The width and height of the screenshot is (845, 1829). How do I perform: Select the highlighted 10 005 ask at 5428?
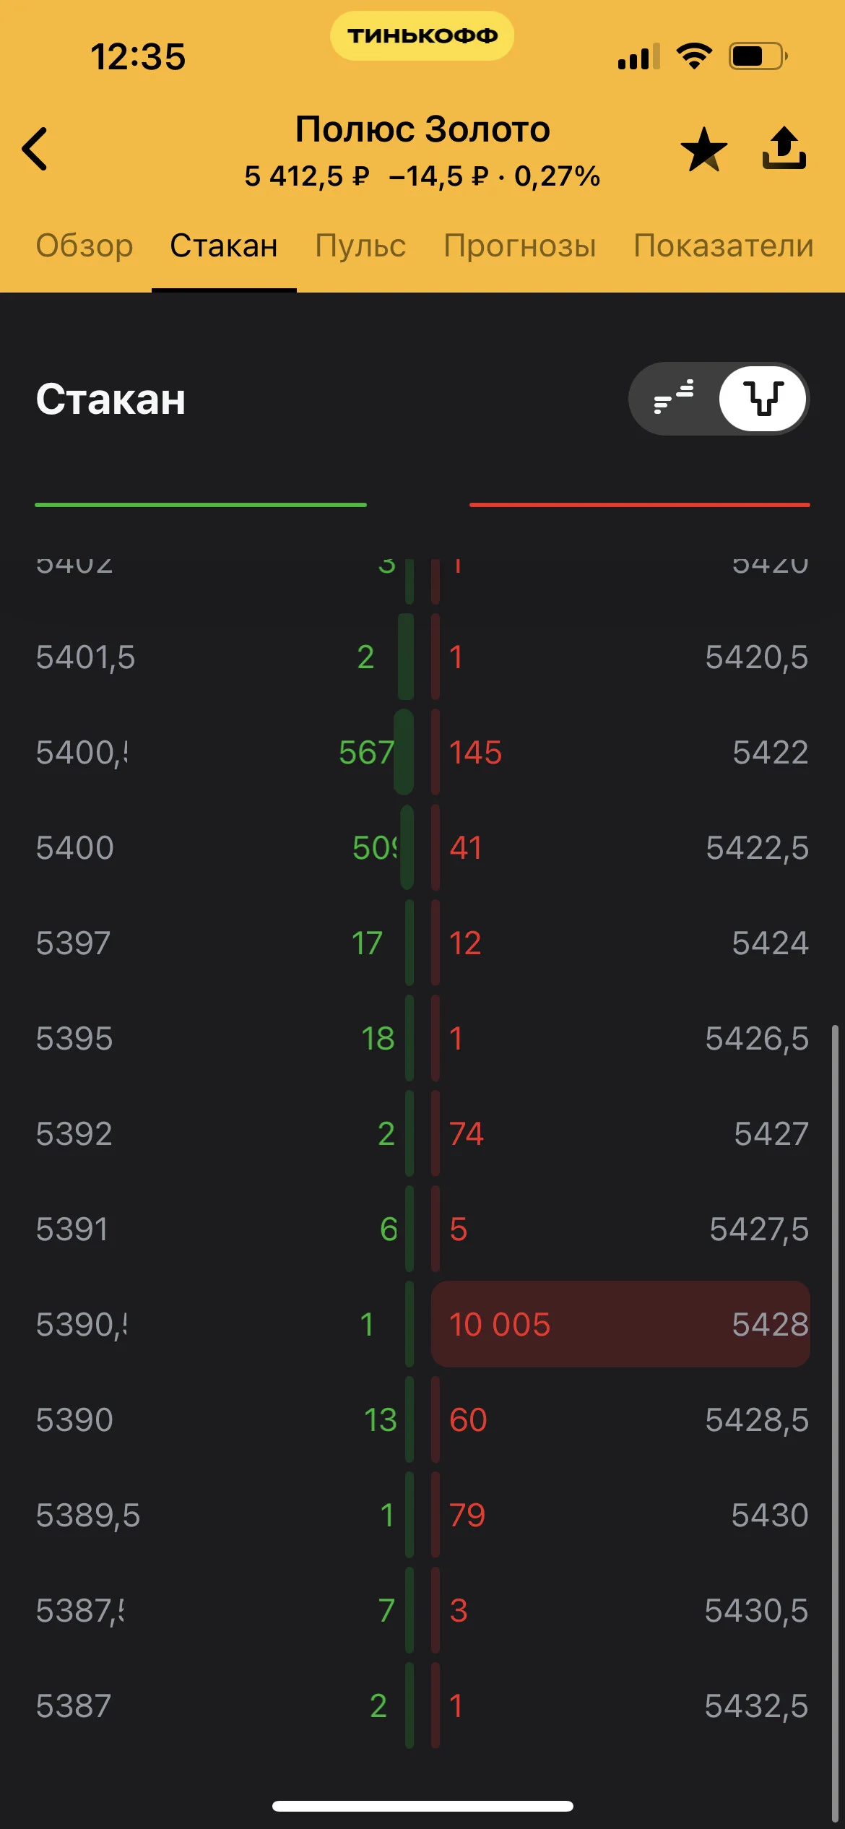620,1324
